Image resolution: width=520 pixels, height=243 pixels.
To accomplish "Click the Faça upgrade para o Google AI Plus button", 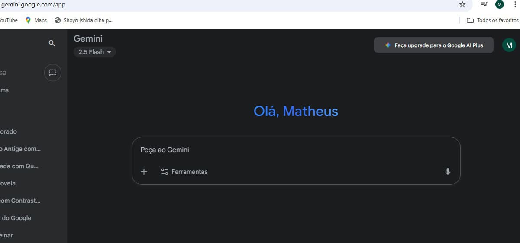I will (433, 45).
